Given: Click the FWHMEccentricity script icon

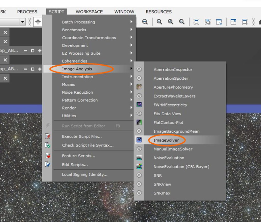Looking at the screenshot, I should 139,105.
